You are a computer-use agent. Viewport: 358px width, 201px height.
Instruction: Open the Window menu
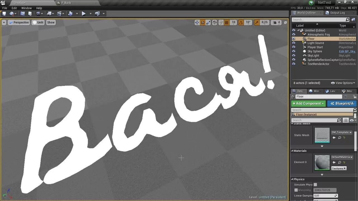point(27,8)
